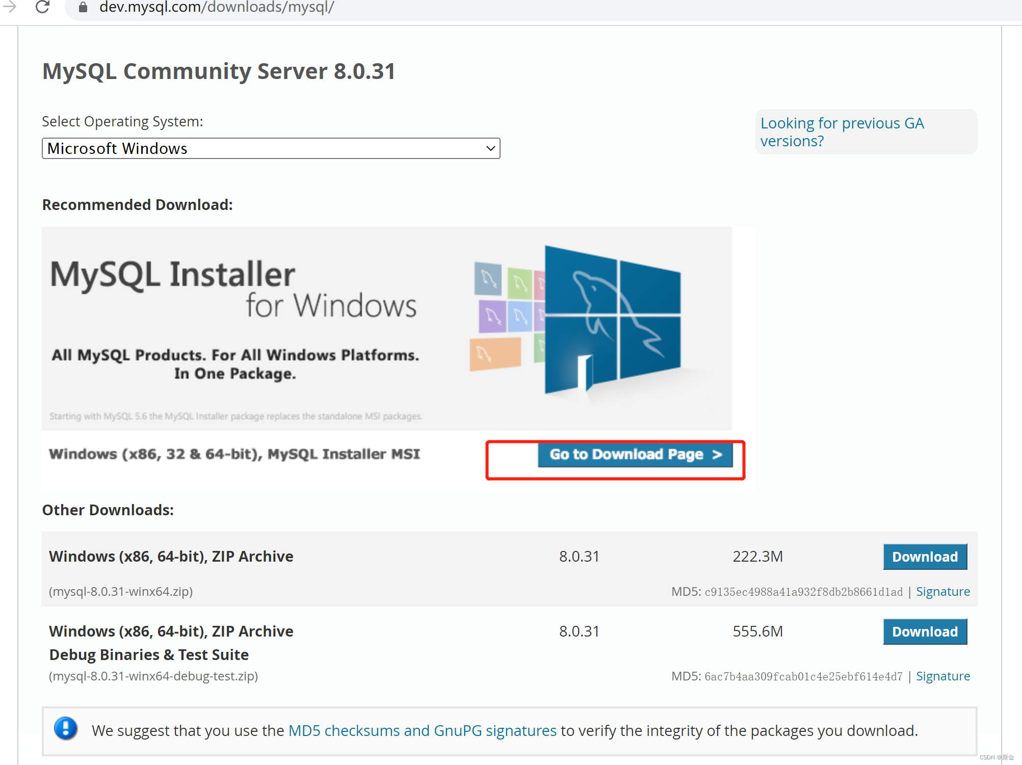The width and height of the screenshot is (1022, 765).
Task: Select the dev.mysql.com URL text
Action: (217, 7)
